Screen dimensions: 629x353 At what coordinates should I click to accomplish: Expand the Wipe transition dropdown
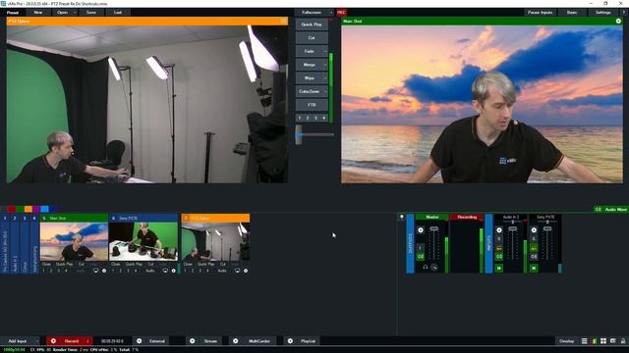click(325, 78)
